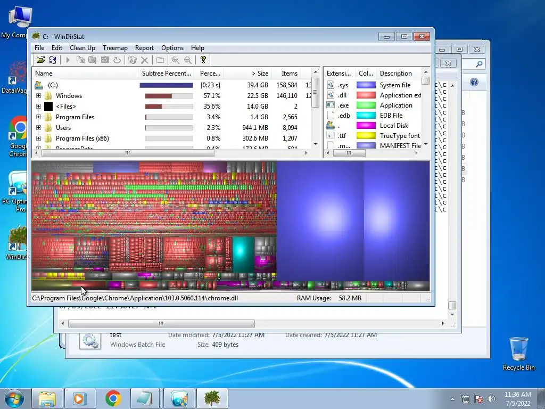Viewport: 545px width, 409px height.
Task: Click the blue help icon in background window
Action: click(x=474, y=82)
